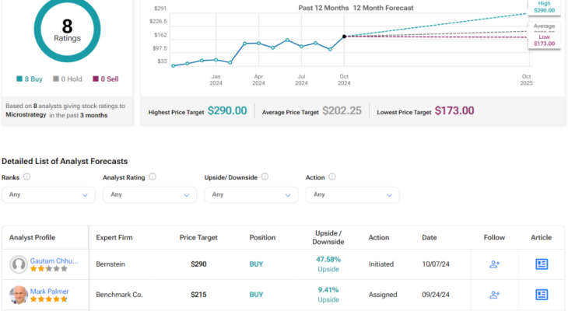
Task: Click the Benchmark Co. firm cell
Action: [x=119, y=295]
